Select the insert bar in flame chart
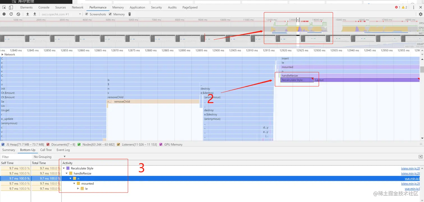The image size is (424, 202). tap(350, 58)
